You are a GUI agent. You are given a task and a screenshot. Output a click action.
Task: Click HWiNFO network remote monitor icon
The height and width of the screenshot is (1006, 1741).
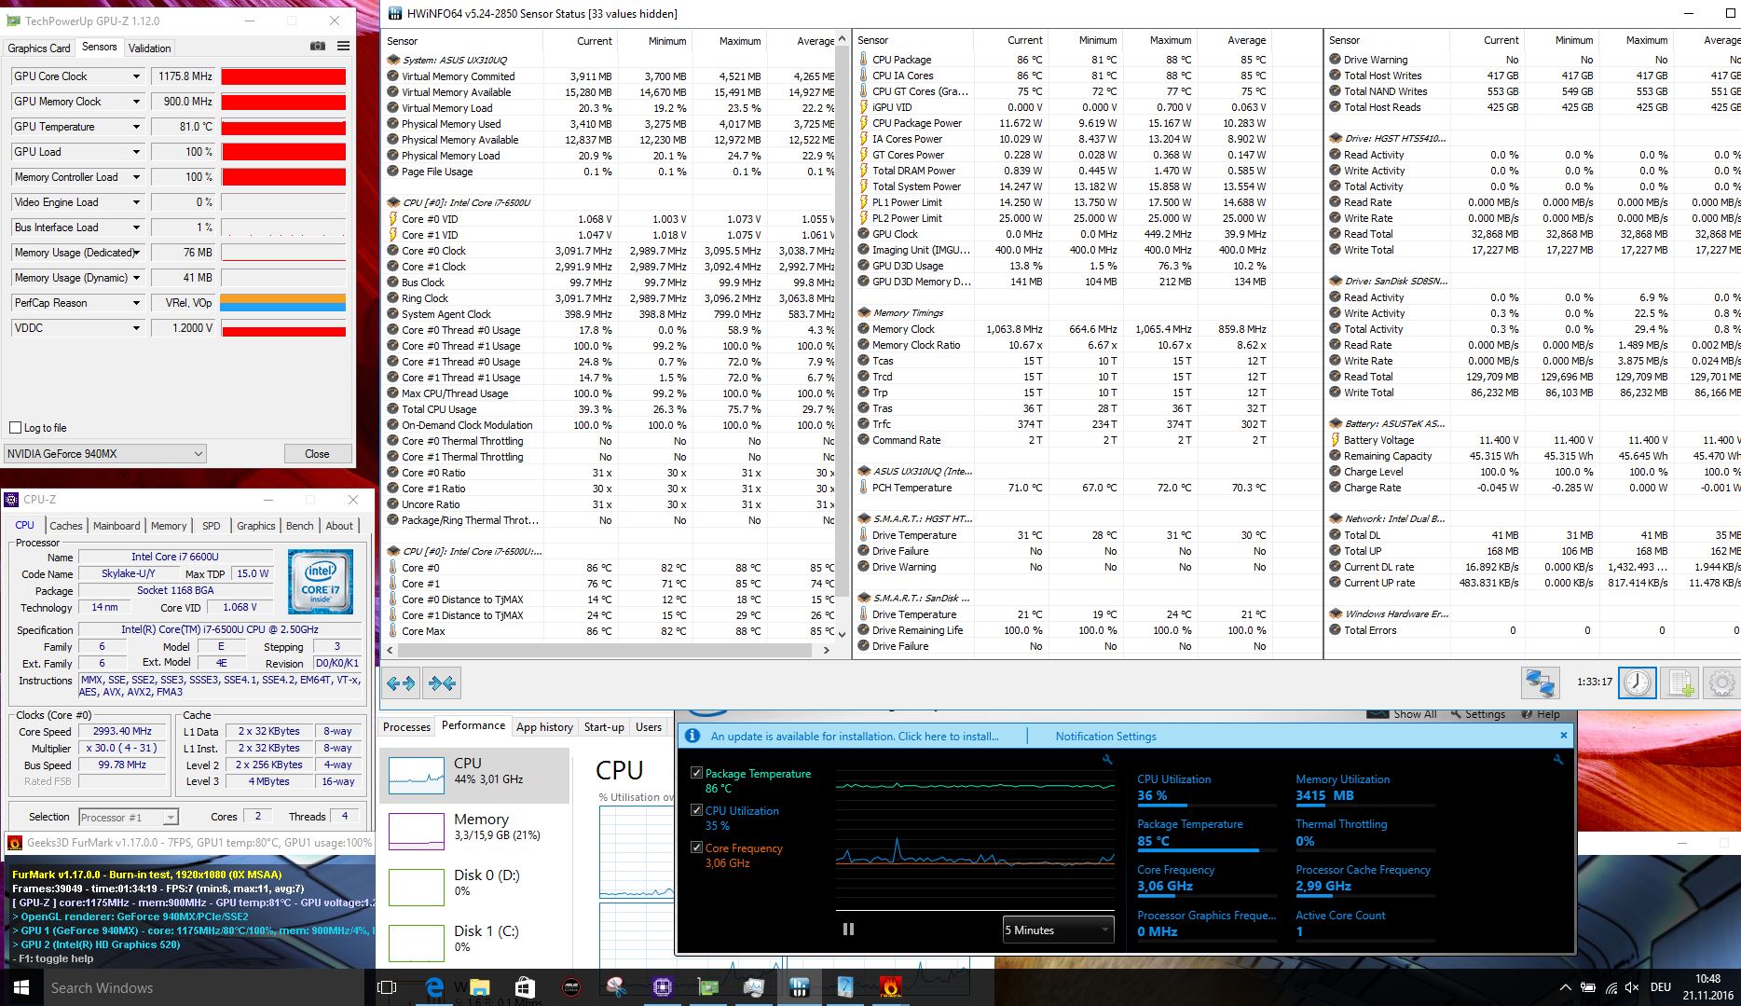(x=1541, y=683)
